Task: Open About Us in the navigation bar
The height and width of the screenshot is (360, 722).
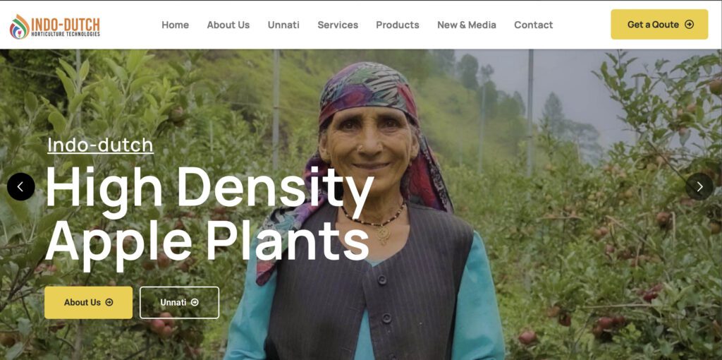Action: tap(228, 25)
